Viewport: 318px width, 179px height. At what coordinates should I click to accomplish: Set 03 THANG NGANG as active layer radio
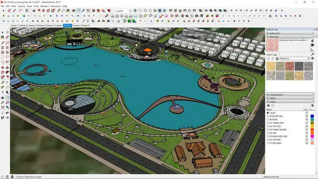point(268,129)
